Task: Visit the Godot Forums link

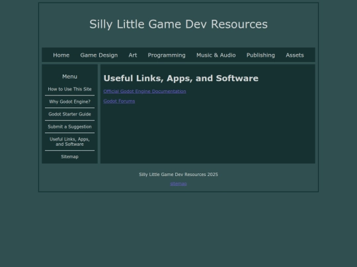Action: [x=119, y=102]
